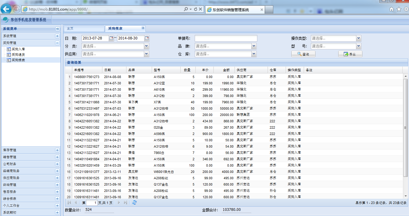The width and height of the screenshot is (409, 216).
Task: Open the 供应商 dropdown list
Action: click(146, 54)
